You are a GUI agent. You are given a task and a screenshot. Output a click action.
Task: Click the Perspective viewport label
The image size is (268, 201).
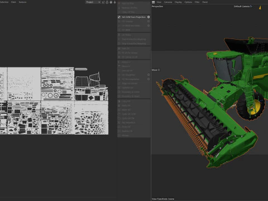point(157,6)
